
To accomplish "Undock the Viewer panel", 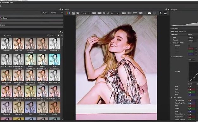I will (166, 9).
